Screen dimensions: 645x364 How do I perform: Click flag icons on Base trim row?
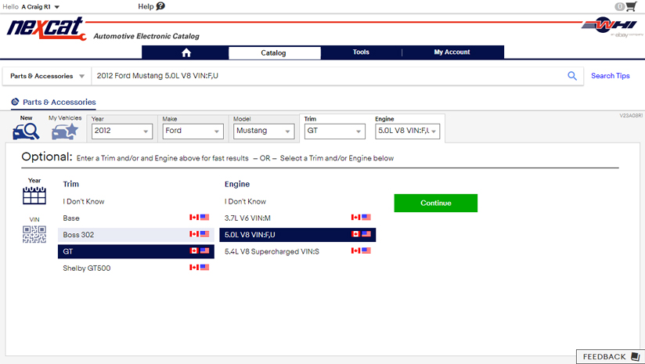[199, 217]
